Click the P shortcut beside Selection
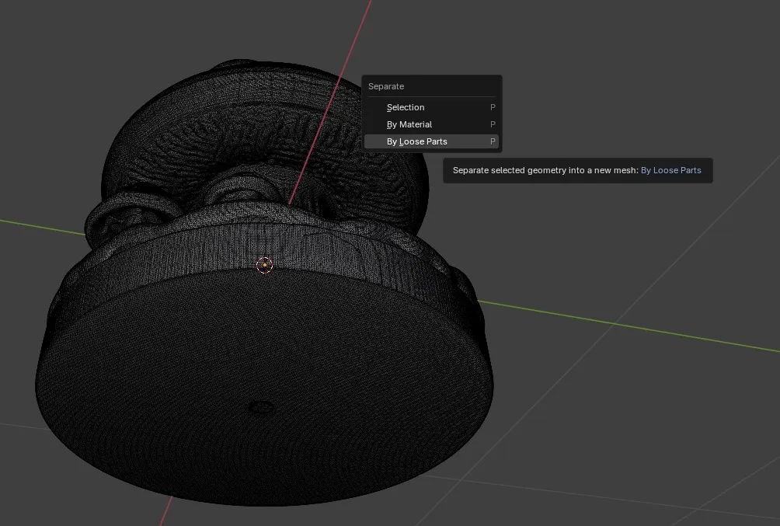780x526 pixels. click(x=491, y=107)
